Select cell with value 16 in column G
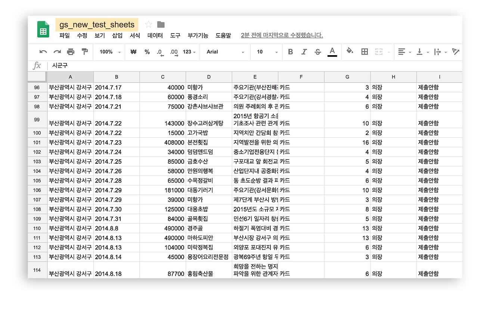Screen dimensions: 478x311 [x=347, y=142]
